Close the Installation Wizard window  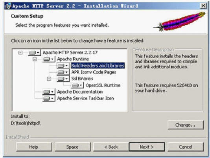[x=203, y=6]
